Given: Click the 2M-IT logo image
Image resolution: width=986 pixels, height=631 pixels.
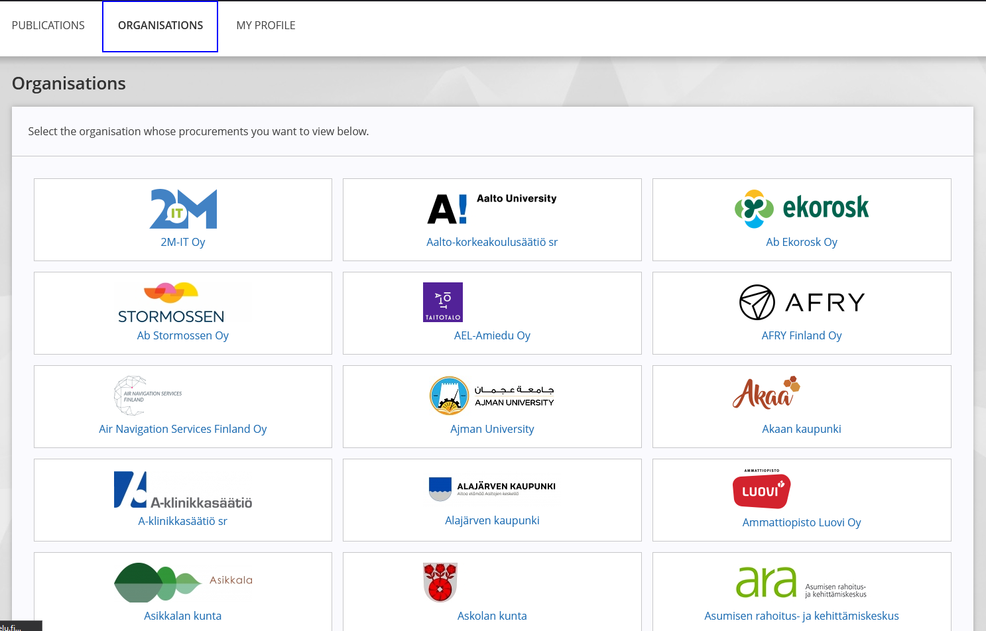Looking at the screenshot, I should 183,209.
